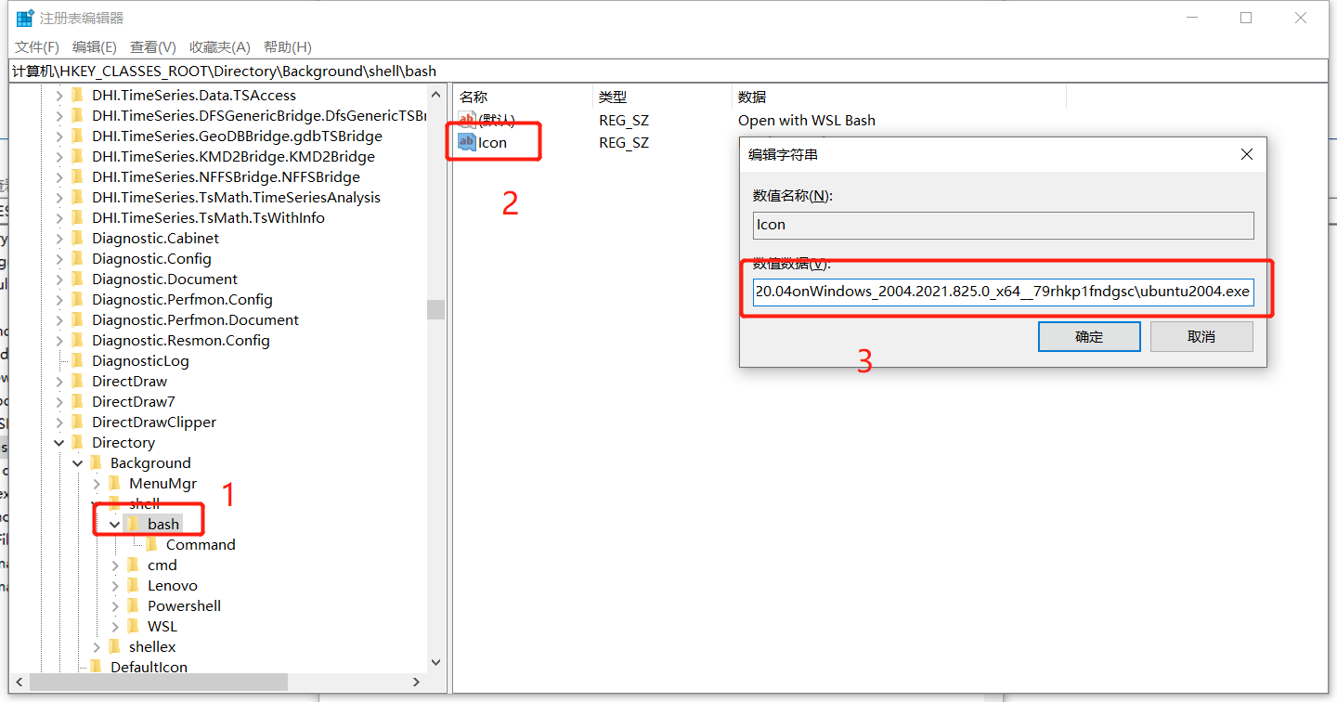This screenshot has width=1337, height=702.
Task: Click the 'Open with WSL Bash' data cell
Action: (806, 120)
